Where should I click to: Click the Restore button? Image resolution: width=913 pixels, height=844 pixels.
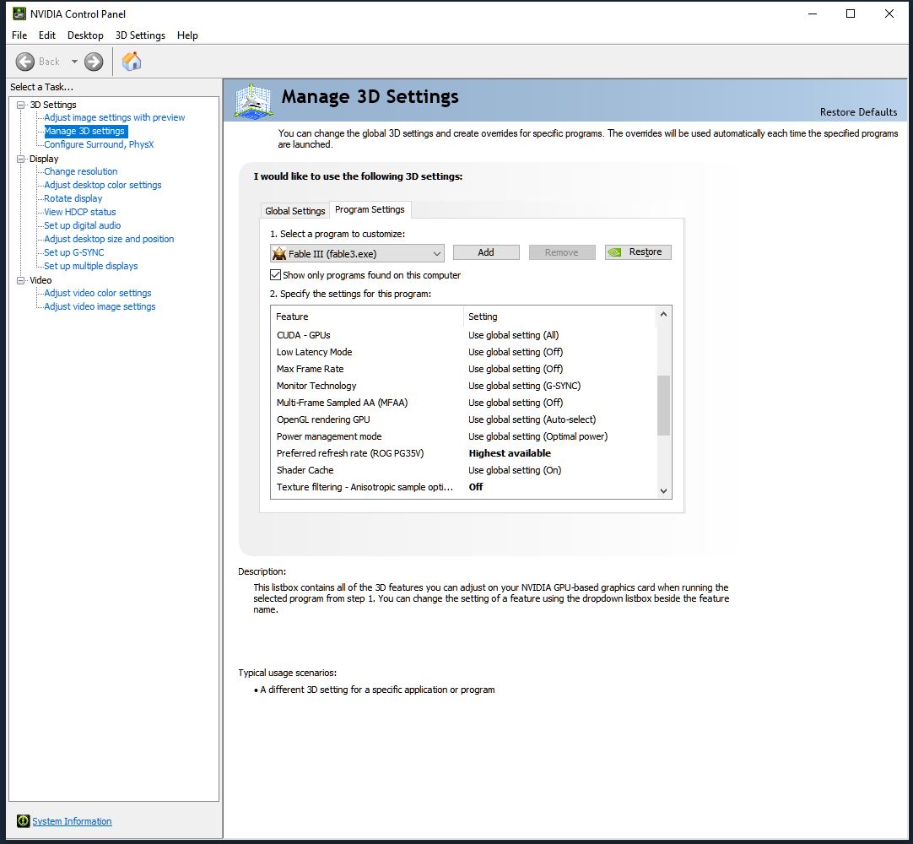pos(638,252)
